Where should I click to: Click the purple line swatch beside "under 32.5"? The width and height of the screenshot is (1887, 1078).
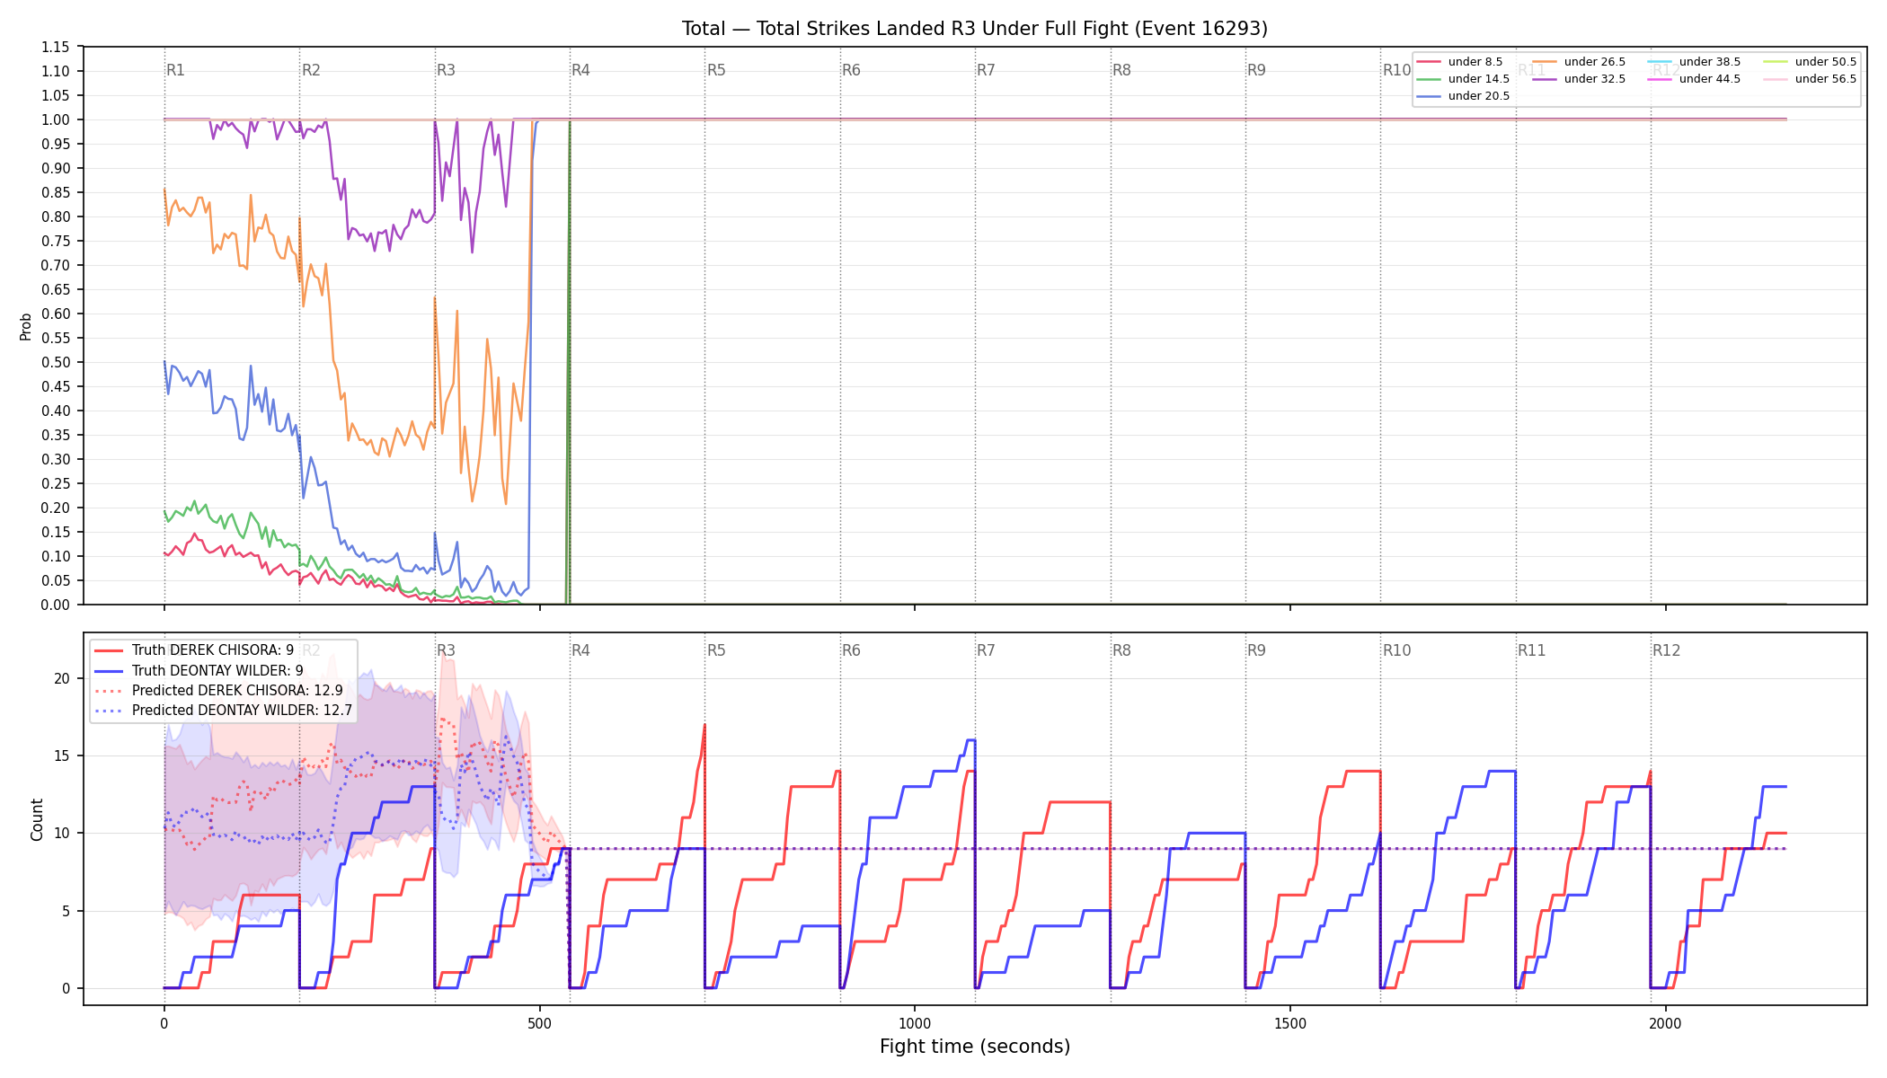tap(1545, 79)
